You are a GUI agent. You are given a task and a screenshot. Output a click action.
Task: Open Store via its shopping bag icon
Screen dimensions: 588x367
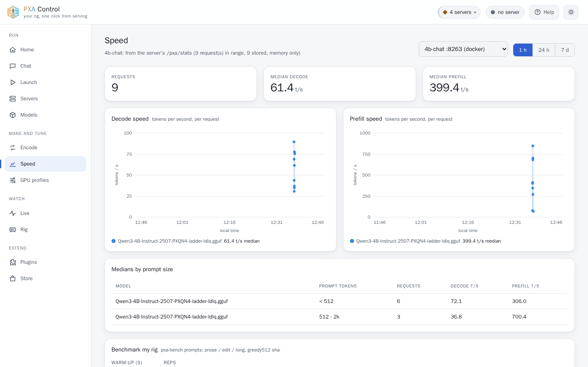click(13, 279)
